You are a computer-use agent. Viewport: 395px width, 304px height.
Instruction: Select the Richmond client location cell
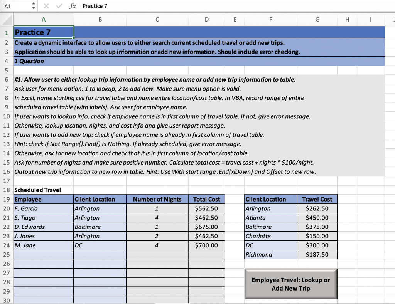click(270, 255)
